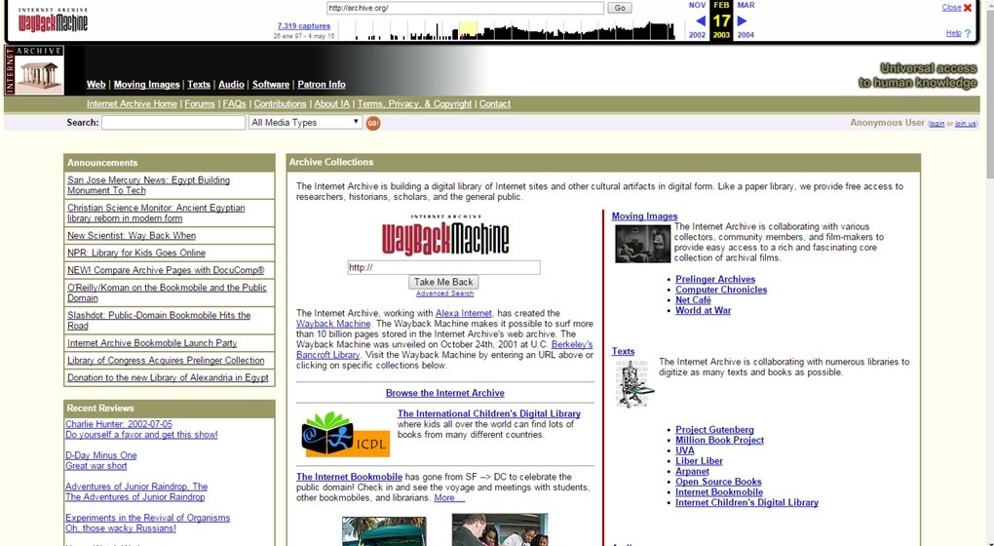Open the Texts navigation tab

(x=199, y=85)
